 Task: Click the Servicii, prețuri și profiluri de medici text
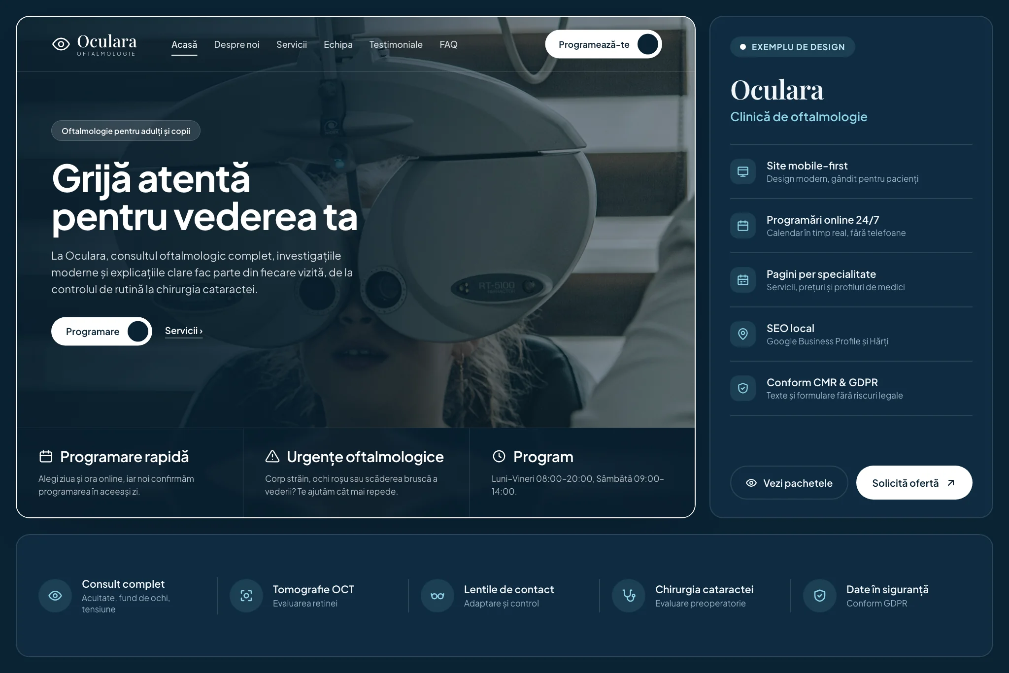point(836,287)
